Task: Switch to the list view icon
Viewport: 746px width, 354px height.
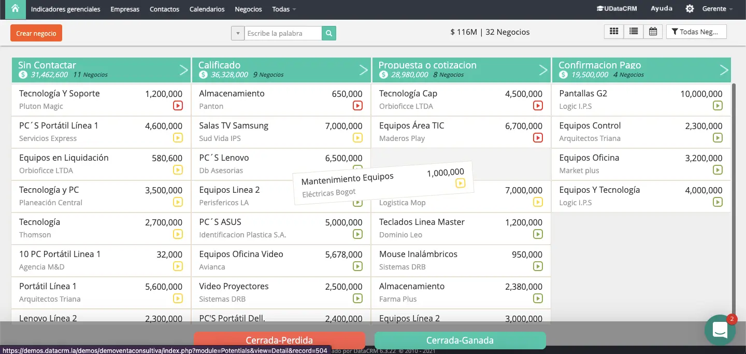Action: point(633,31)
